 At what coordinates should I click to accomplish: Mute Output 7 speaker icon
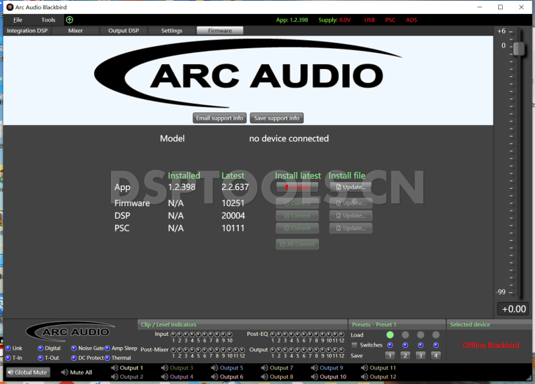(x=264, y=368)
